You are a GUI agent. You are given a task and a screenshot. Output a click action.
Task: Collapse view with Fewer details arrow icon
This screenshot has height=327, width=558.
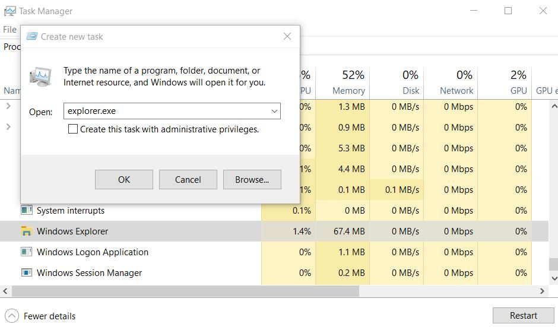[x=12, y=316]
